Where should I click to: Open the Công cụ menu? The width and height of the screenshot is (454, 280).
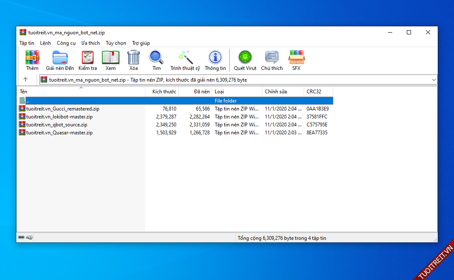(x=66, y=43)
